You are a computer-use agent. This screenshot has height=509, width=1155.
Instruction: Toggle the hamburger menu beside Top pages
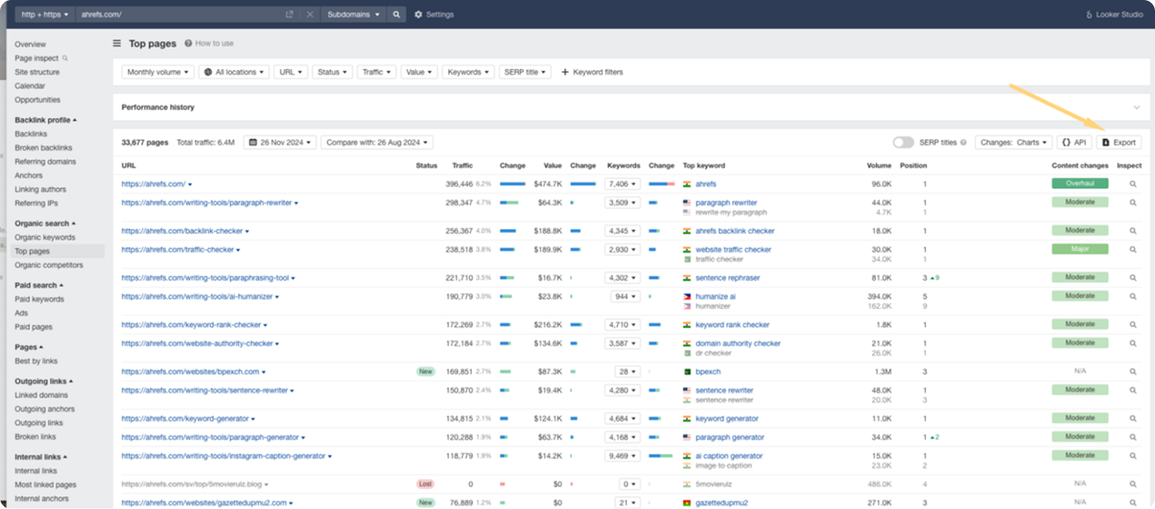click(117, 44)
